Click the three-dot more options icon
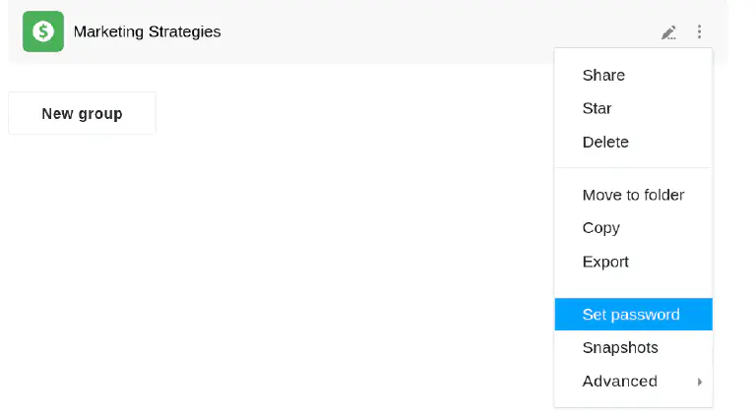756x415 pixels. click(x=699, y=32)
